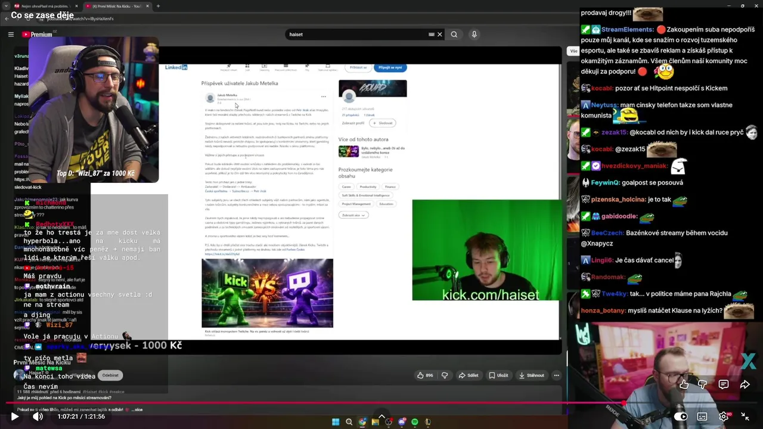Like the inner video with 896 likes
This screenshot has height=429, width=763.
point(425,375)
